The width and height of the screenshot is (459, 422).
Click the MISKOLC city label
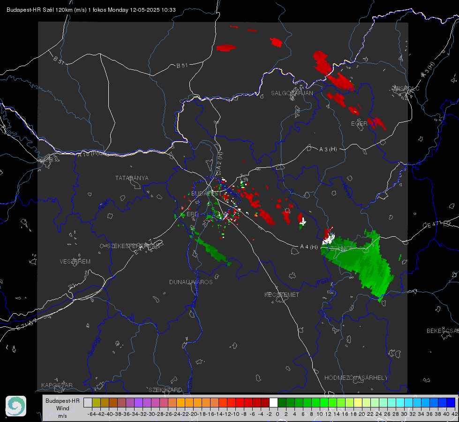406,88
